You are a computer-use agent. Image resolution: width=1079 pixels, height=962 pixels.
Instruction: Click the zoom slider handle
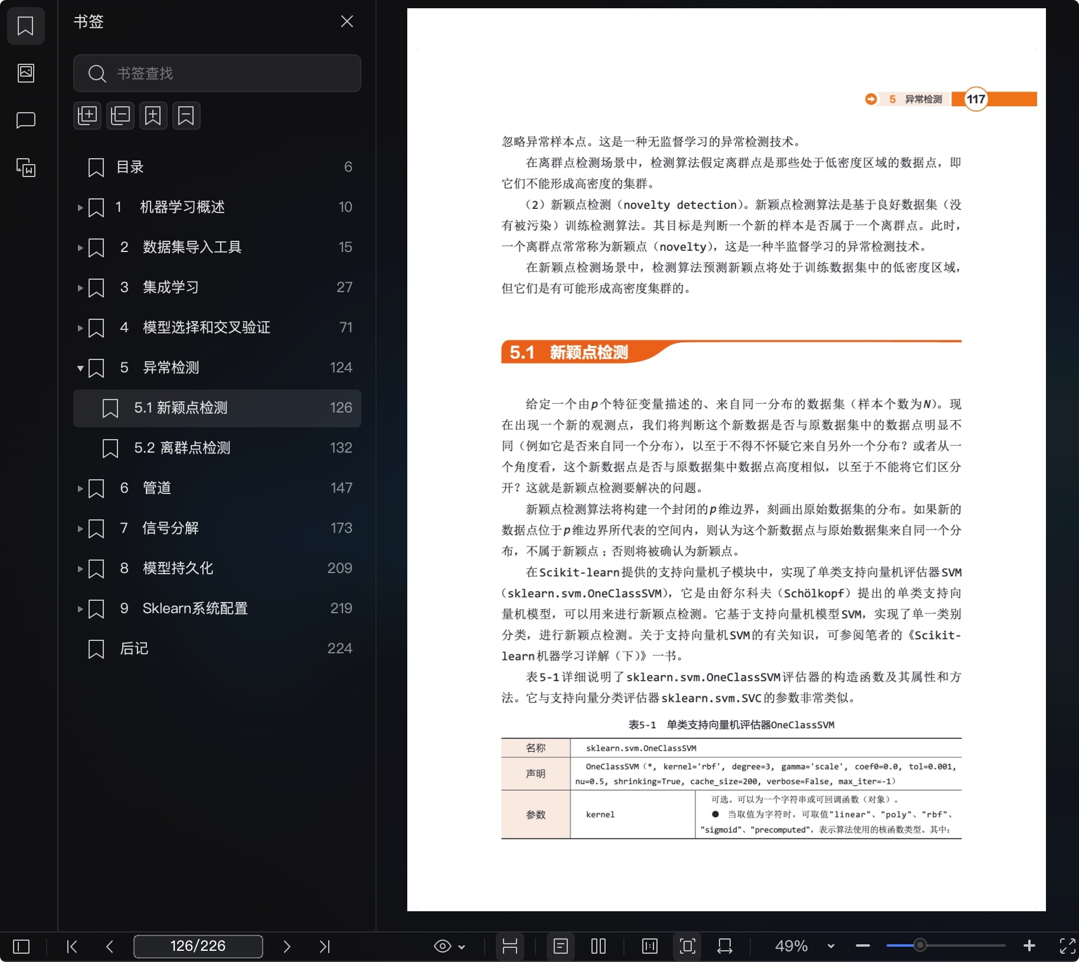[x=920, y=945]
